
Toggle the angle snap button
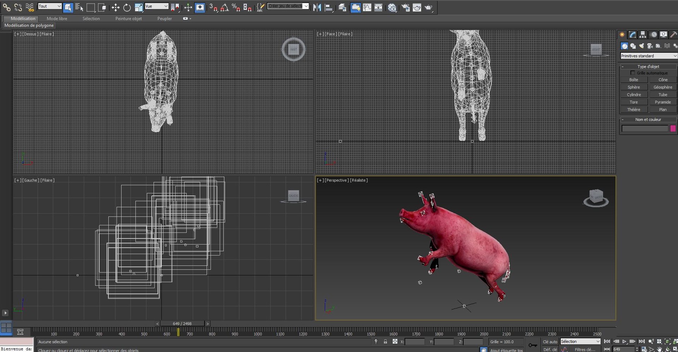[x=225, y=7]
